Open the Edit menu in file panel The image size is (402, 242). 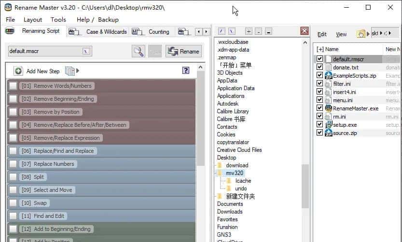pyautogui.click(x=322, y=34)
